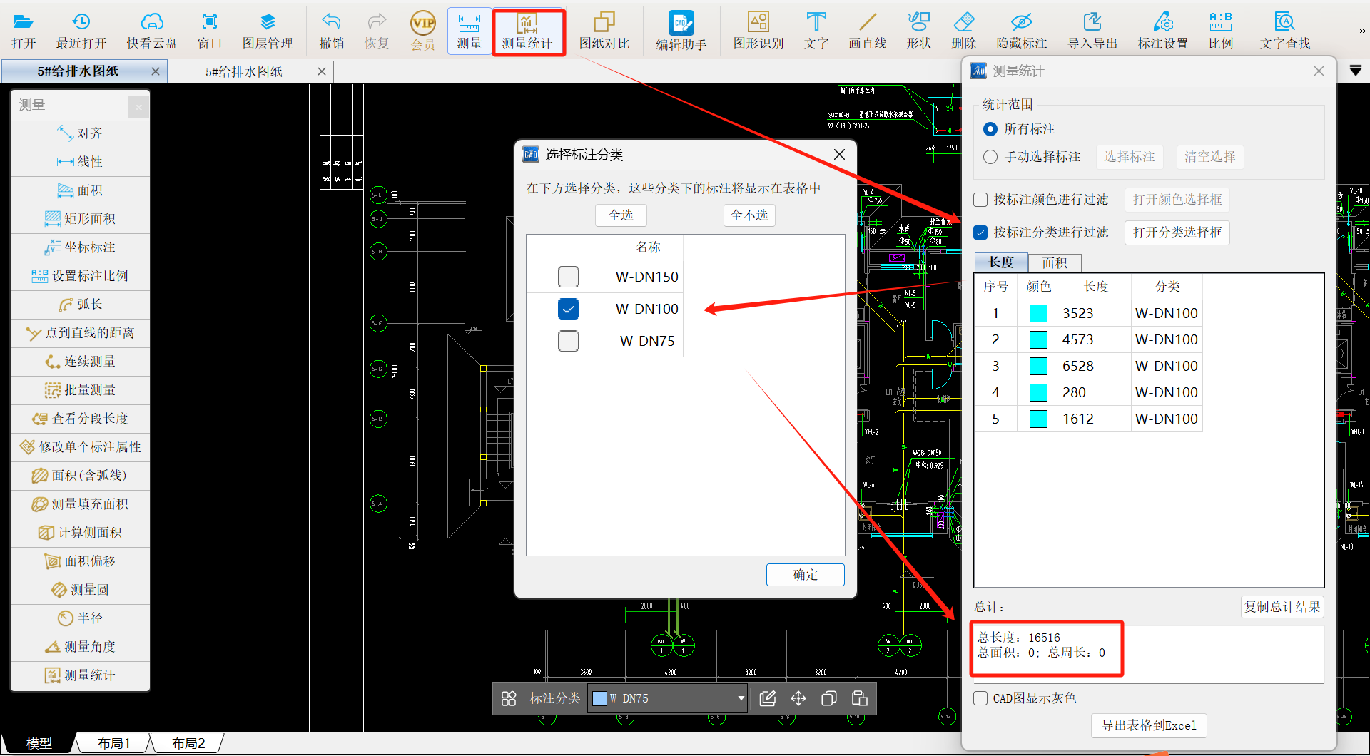Select the 图形识别 shape recognition tool
Viewport: 1370px width, 756px height.
(x=758, y=31)
